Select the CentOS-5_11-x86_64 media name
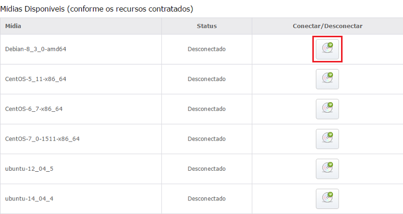Screen dimensions: 403x214 [36, 79]
